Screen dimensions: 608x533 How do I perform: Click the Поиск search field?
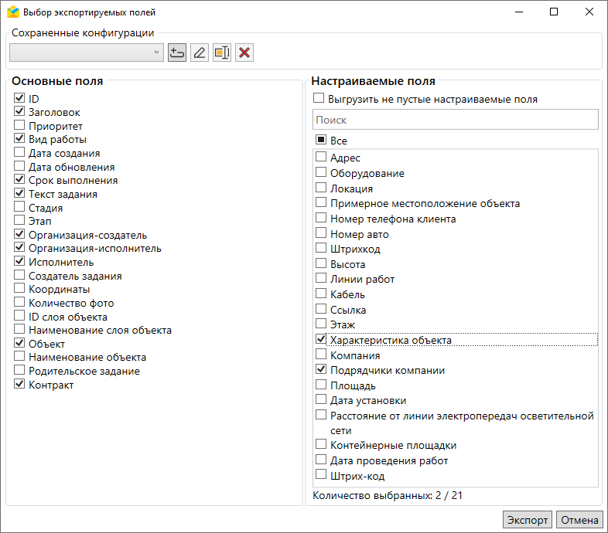(x=455, y=120)
